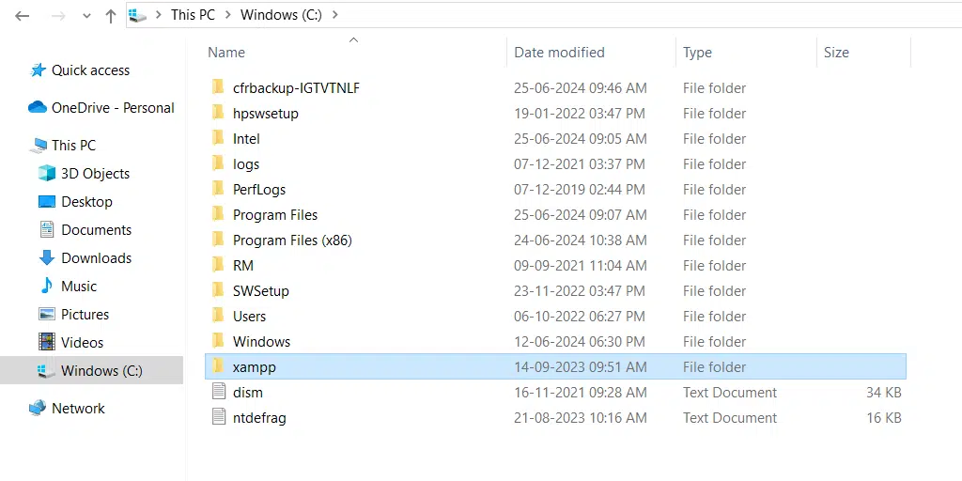The height and width of the screenshot is (481, 962).
Task: Click the ntdefrag document icon
Action: [219, 417]
